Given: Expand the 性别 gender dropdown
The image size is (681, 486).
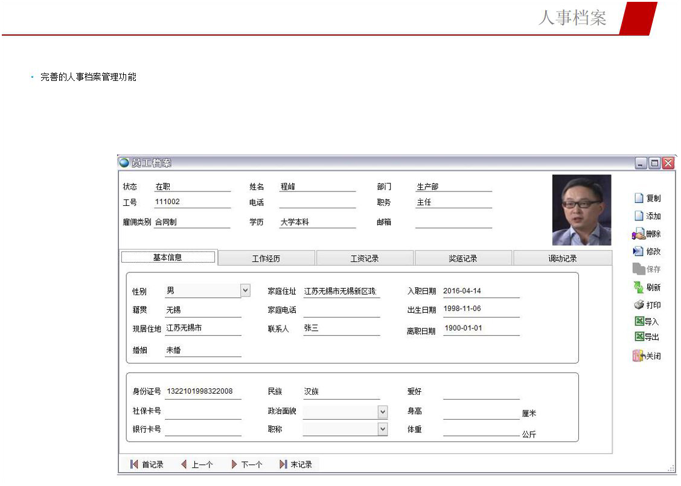Looking at the screenshot, I should pyautogui.click(x=245, y=291).
